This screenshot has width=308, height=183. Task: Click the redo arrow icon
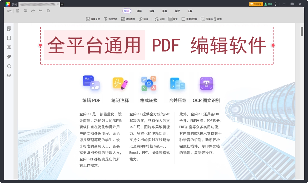pyautogui.click(x=33, y=11)
